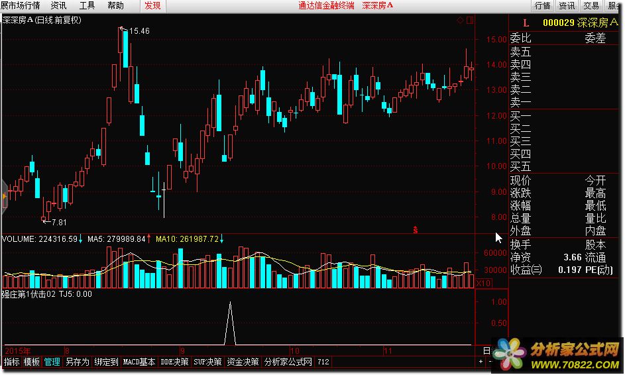Click the 买一 order row
Image resolution: width=625 pixels, height=375 pixels.
(520, 117)
